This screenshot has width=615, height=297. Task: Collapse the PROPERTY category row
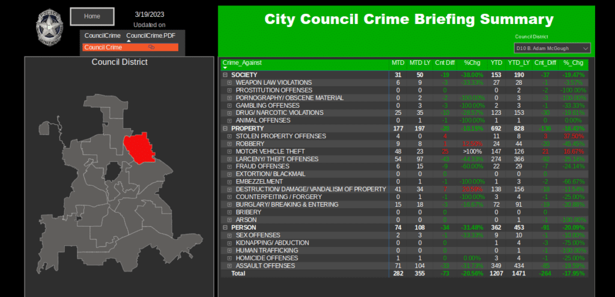click(x=225, y=128)
